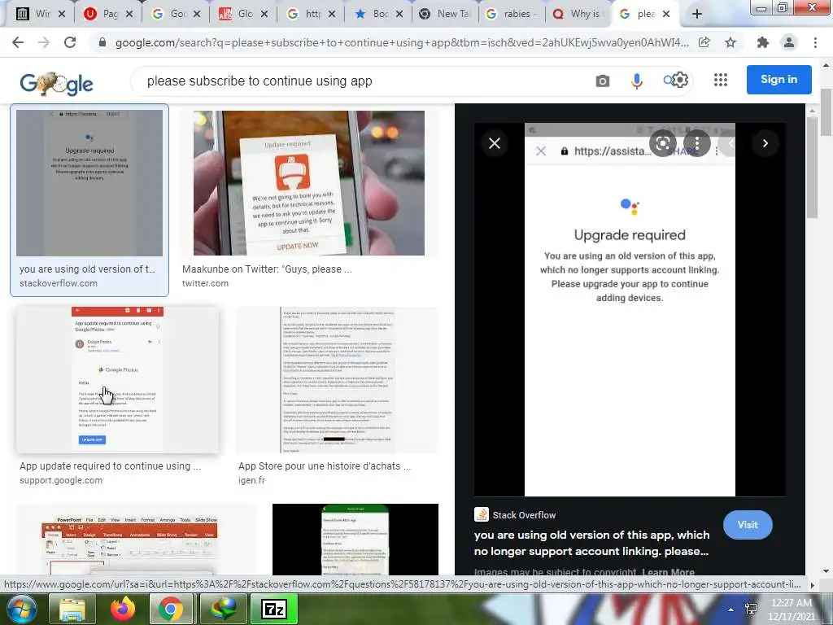
Task: Open the Stack Overflow result title link
Action: [x=591, y=543]
